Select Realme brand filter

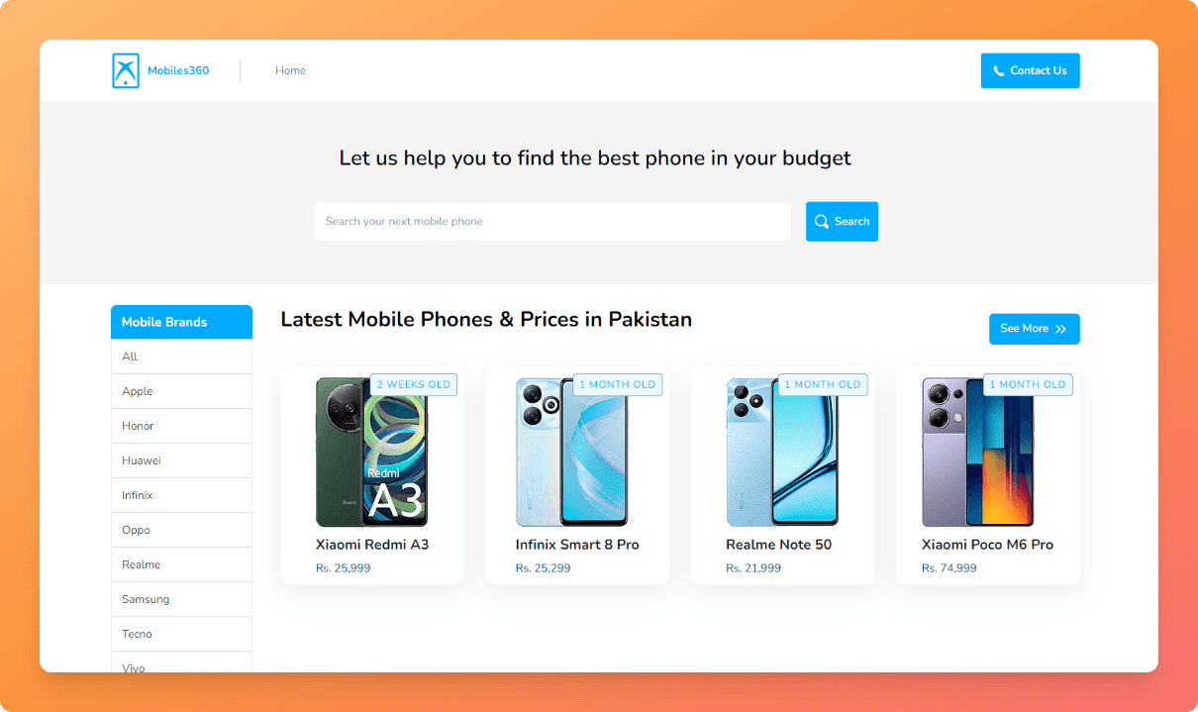coord(181,564)
